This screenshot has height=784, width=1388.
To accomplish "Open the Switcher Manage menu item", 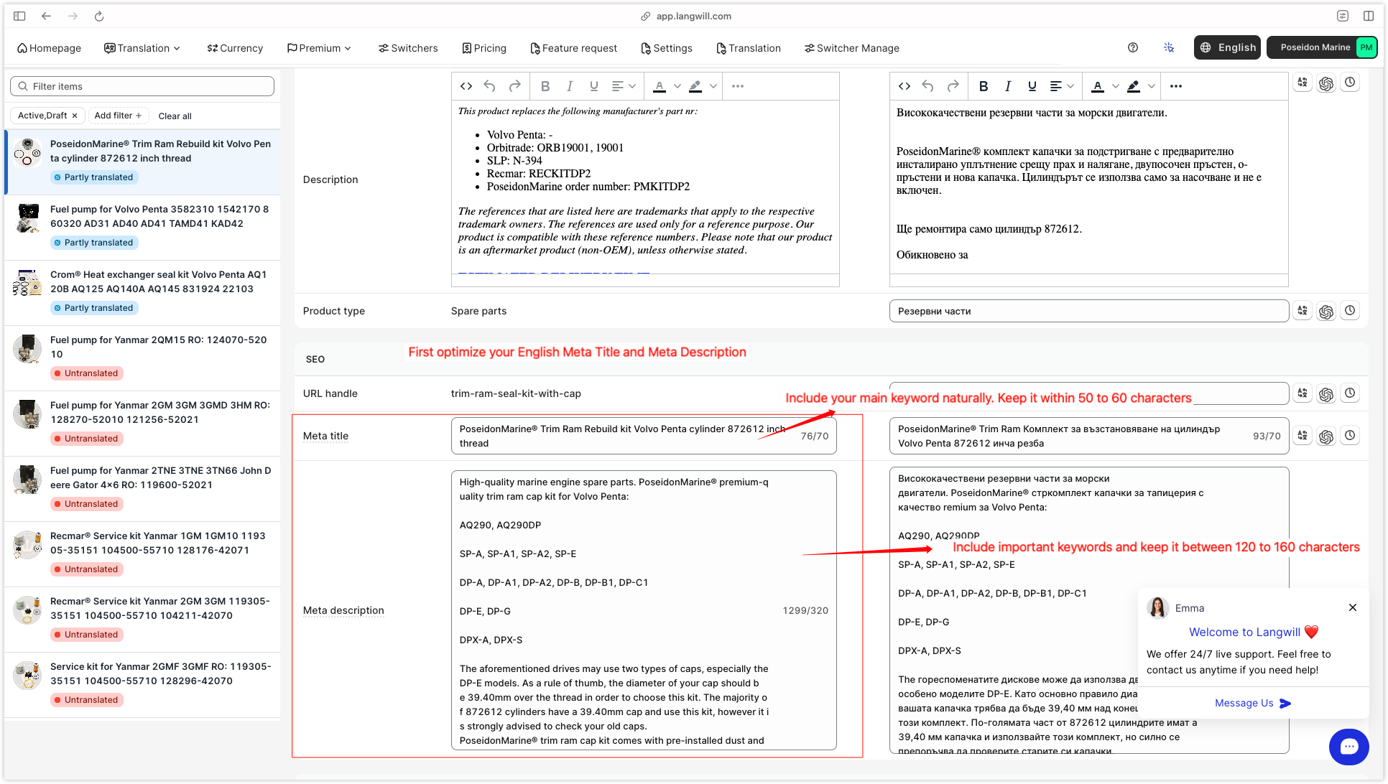I will tap(851, 48).
